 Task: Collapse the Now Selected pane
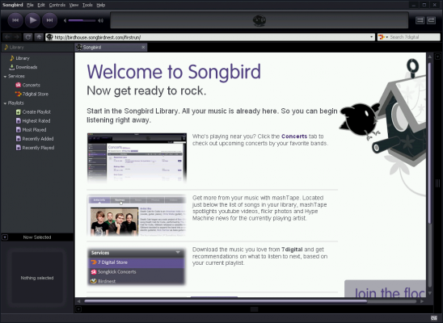pyautogui.click(x=5, y=237)
